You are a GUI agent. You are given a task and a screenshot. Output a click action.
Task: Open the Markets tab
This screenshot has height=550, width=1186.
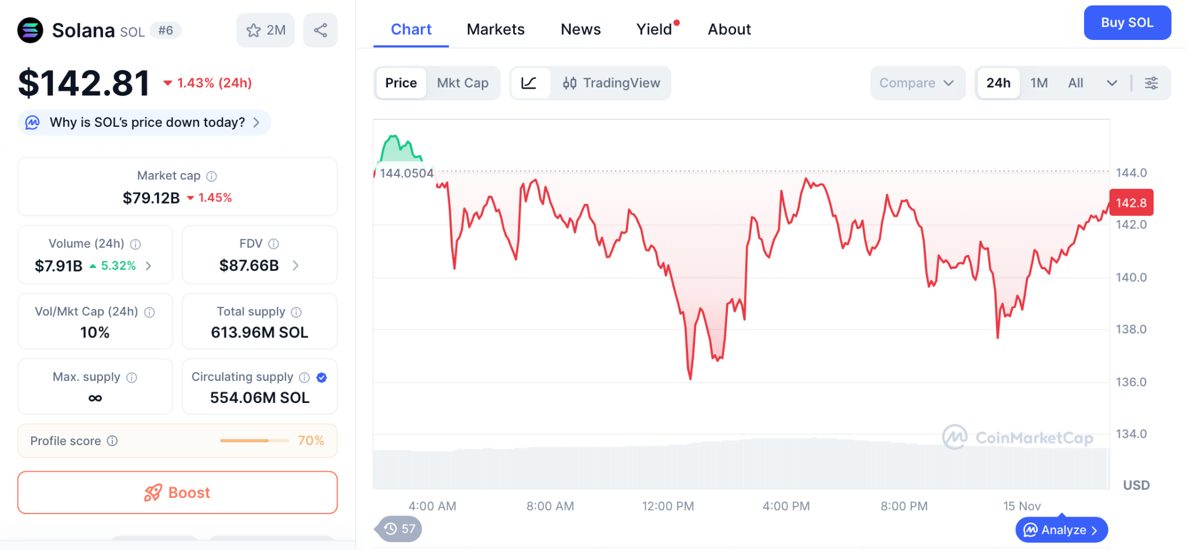pos(495,30)
